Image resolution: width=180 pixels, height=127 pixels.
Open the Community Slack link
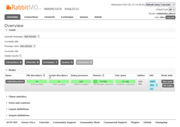click(90, 122)
